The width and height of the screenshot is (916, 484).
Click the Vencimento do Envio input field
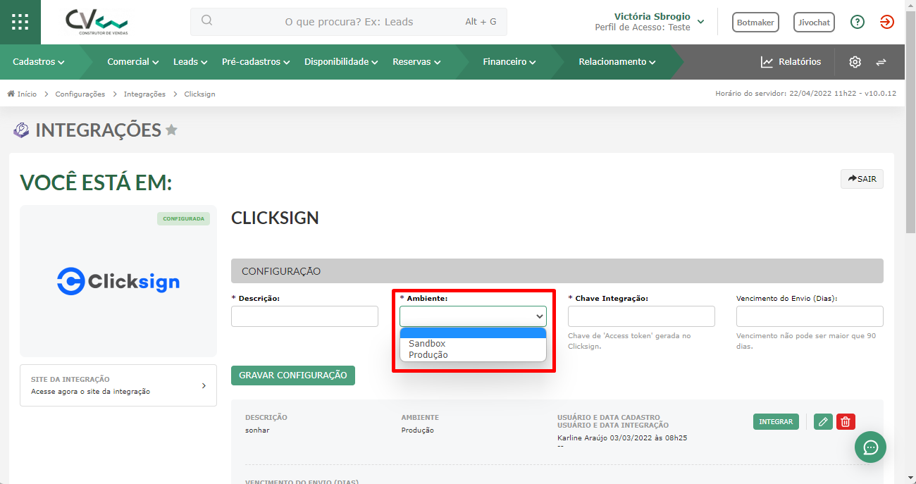(810, 316)
